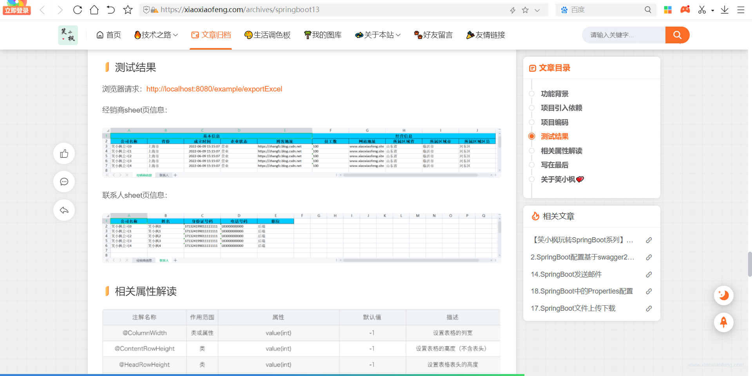This screenshot has width=752, height=376.
Task: Click the browser forward arrow
Action: (x=60, y=10)
